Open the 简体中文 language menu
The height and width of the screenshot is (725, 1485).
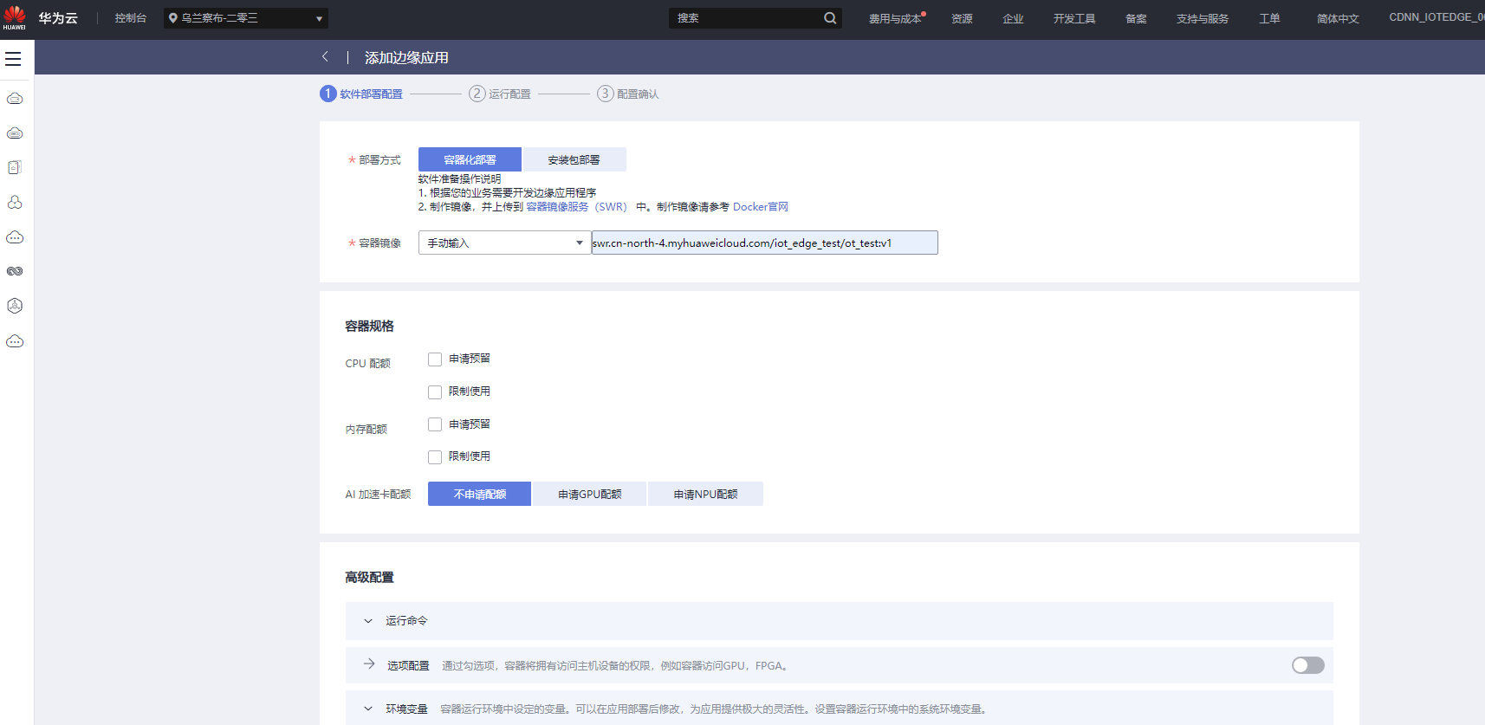pyautogui.click(x=1338, y=18)
